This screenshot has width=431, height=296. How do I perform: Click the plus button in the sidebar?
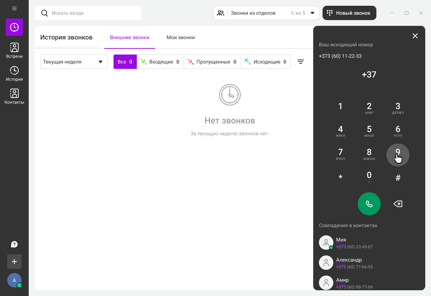14,262
